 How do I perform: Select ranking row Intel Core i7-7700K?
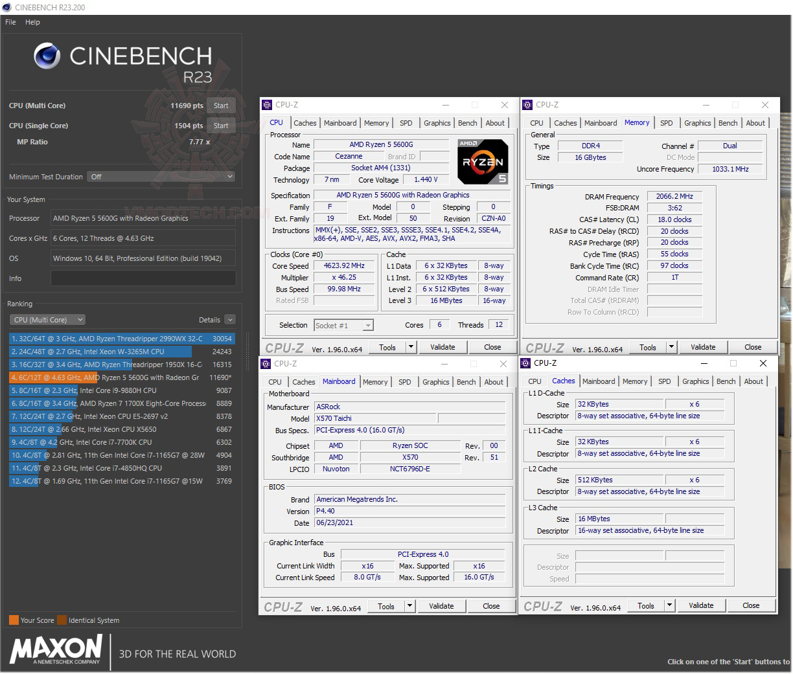pos(121,442)
